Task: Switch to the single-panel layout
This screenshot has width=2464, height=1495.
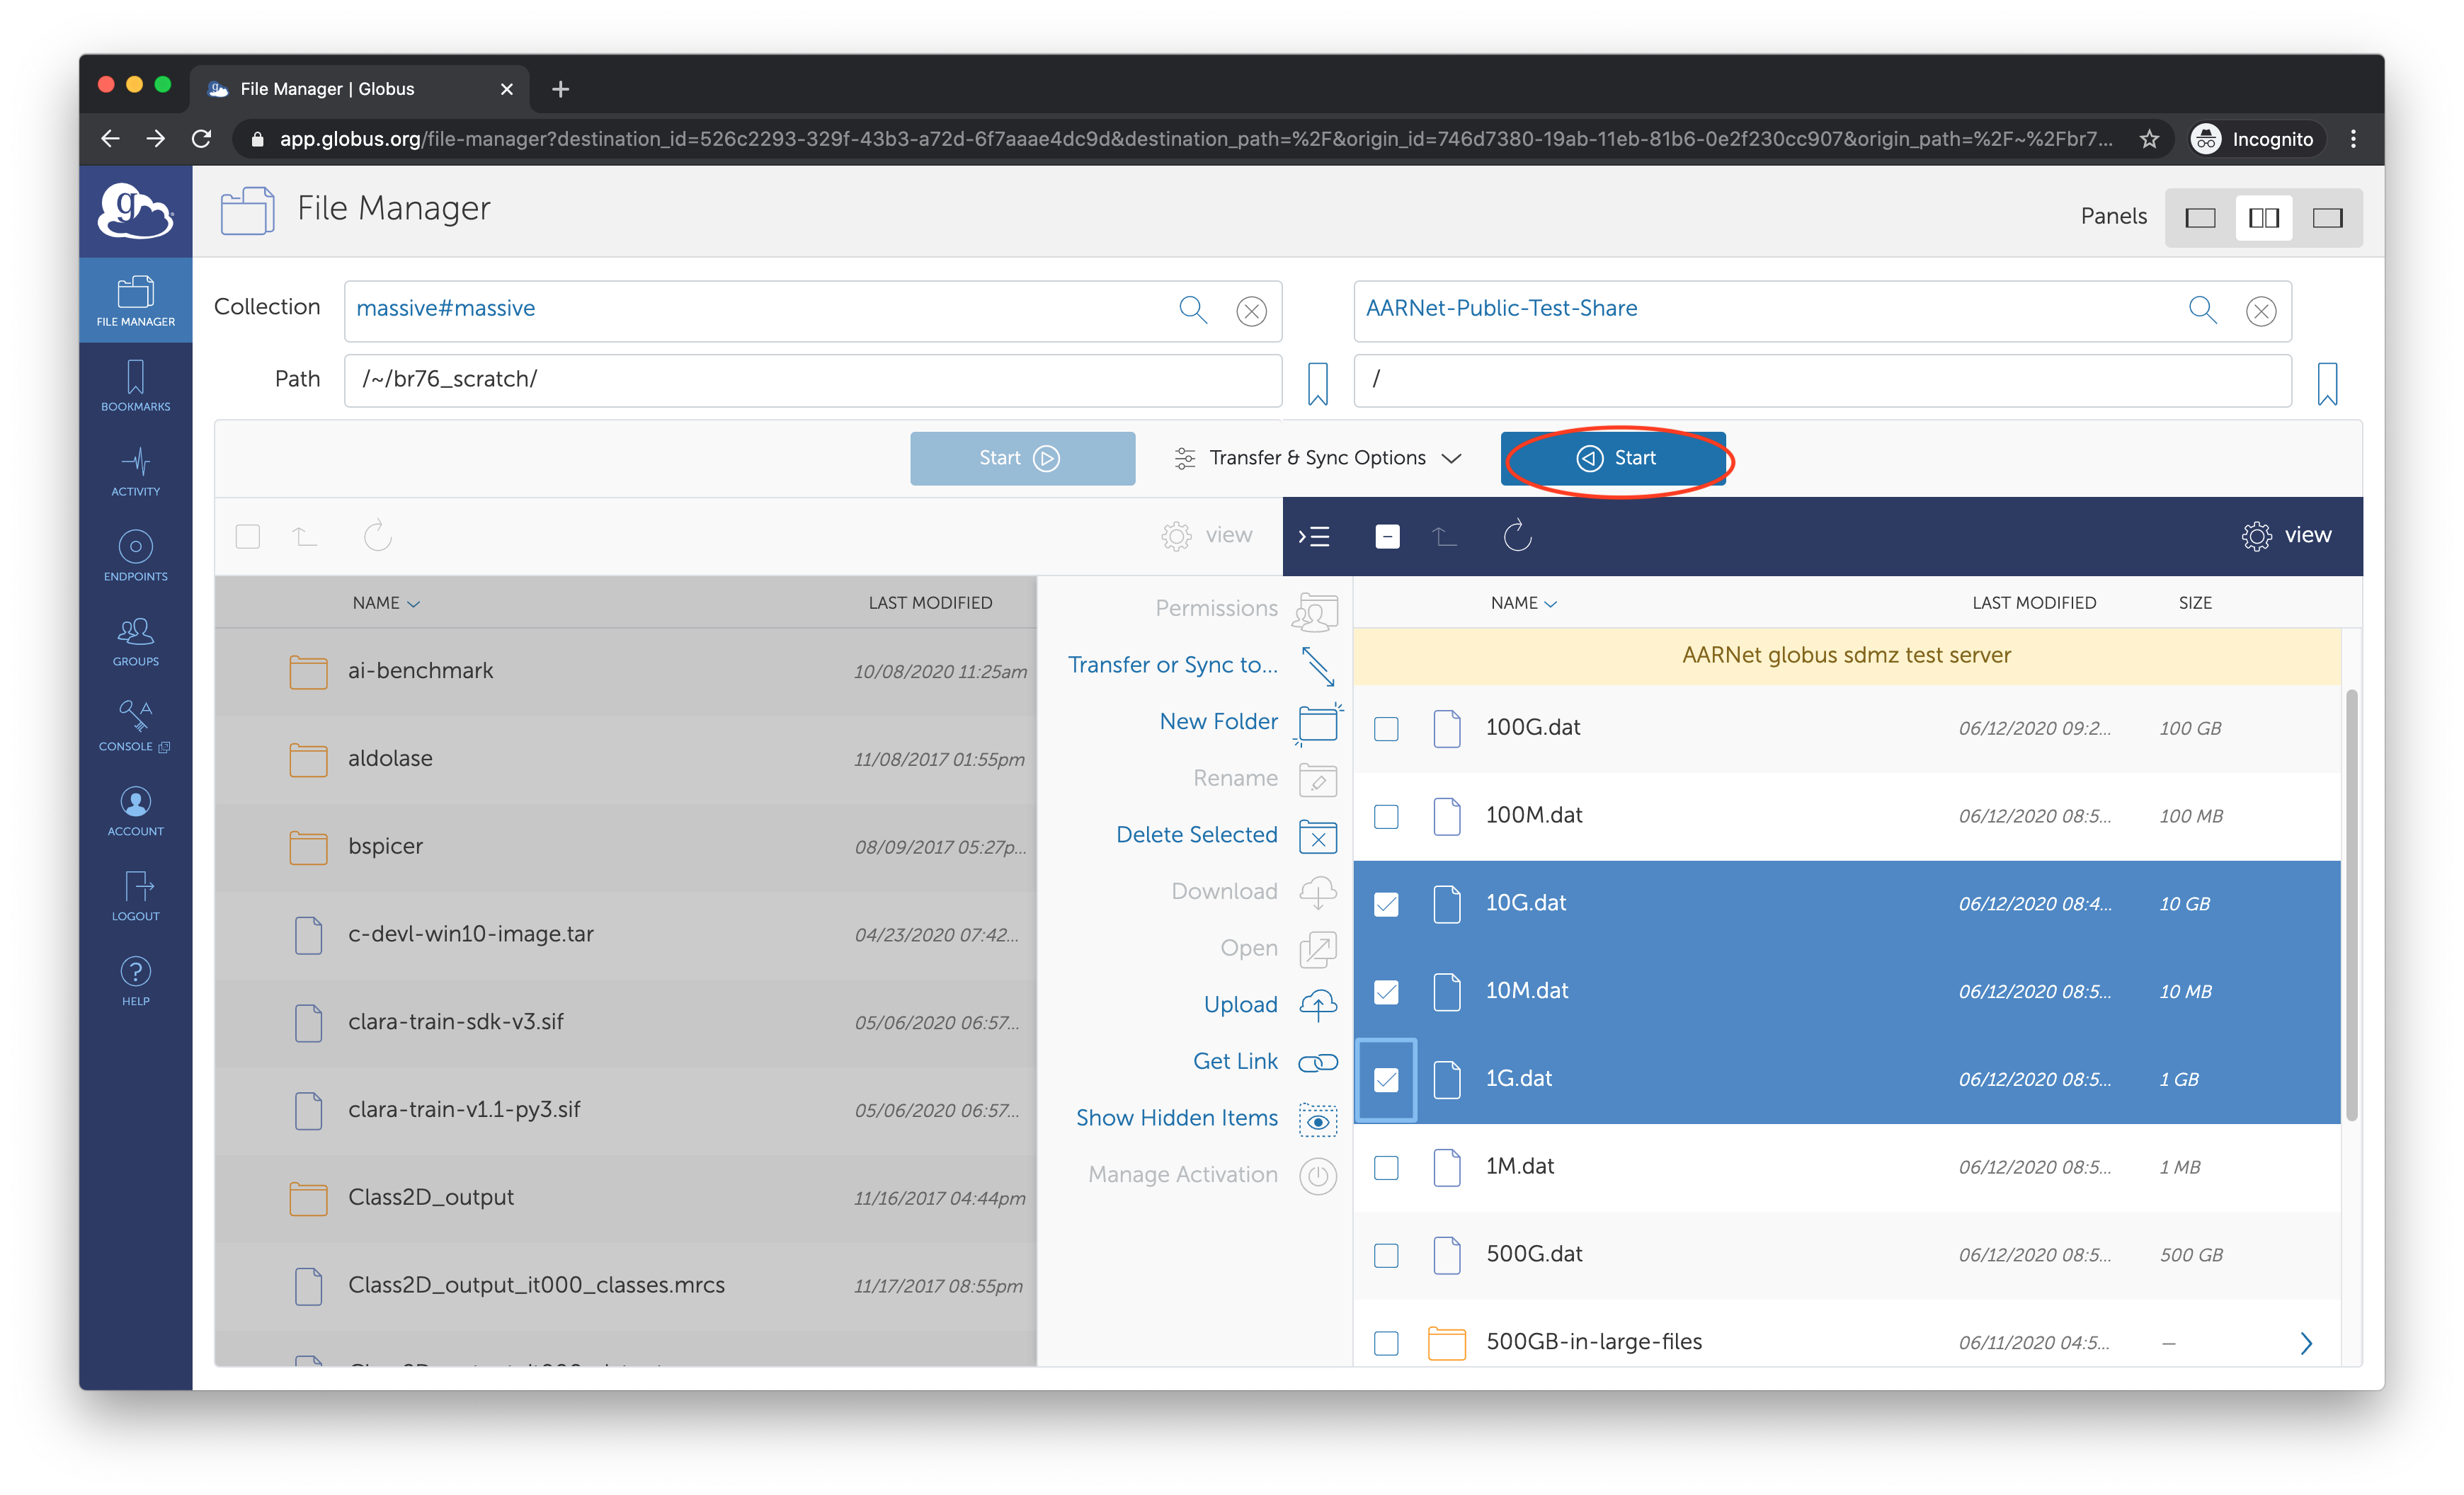Action: pyautogui.click(x=2200, y=218)
